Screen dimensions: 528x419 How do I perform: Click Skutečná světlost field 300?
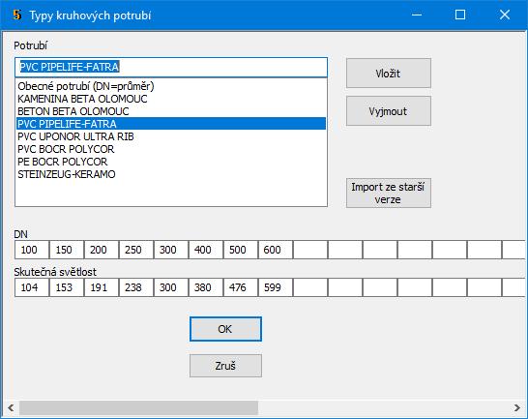tap(171, 287)
